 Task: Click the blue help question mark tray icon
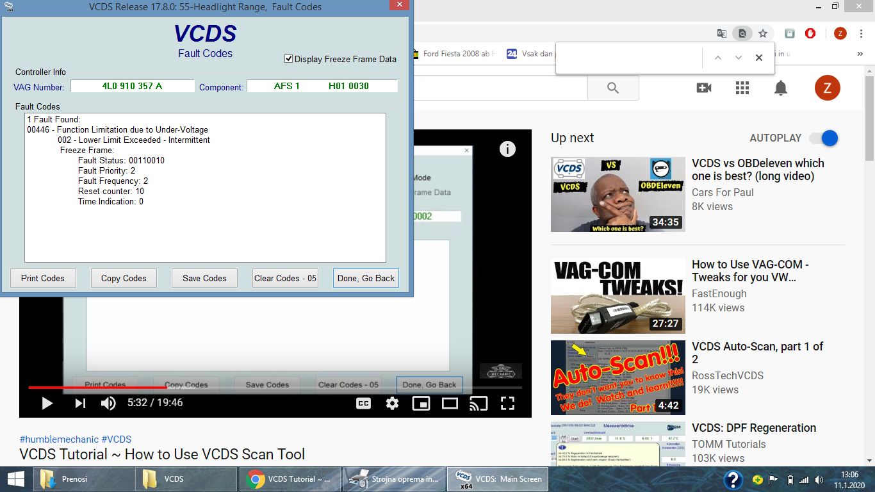click(x=733, y=479)
